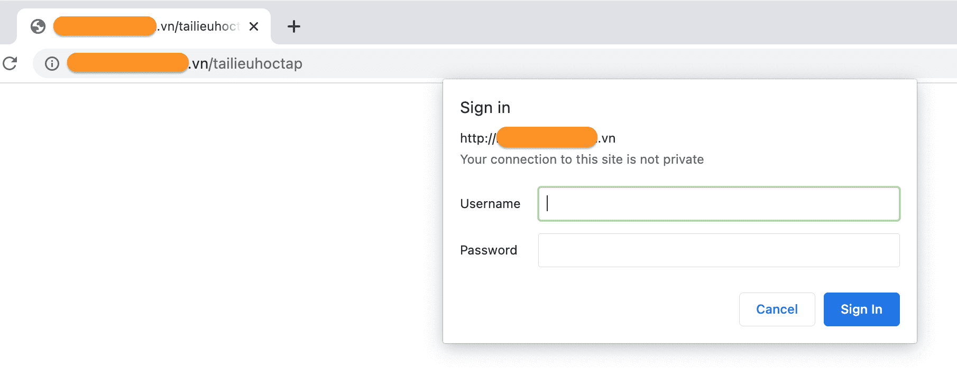Click the http URL shown in the dialog
Image resolution: width=957 pixels, height=377 pixels.
[537, 138]
